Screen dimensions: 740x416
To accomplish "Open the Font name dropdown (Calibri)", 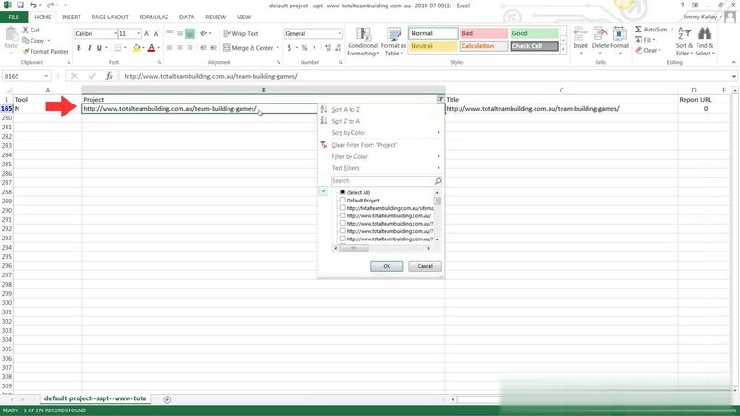I will coord(115,33).
